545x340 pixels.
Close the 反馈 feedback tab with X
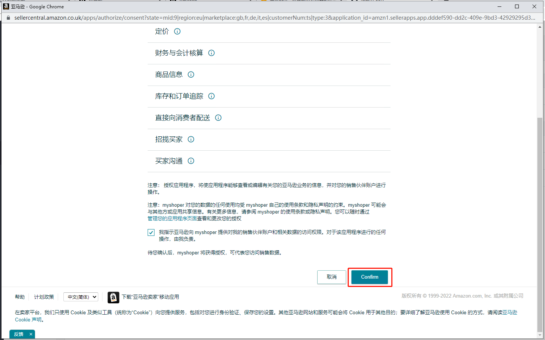pos(31,334)
